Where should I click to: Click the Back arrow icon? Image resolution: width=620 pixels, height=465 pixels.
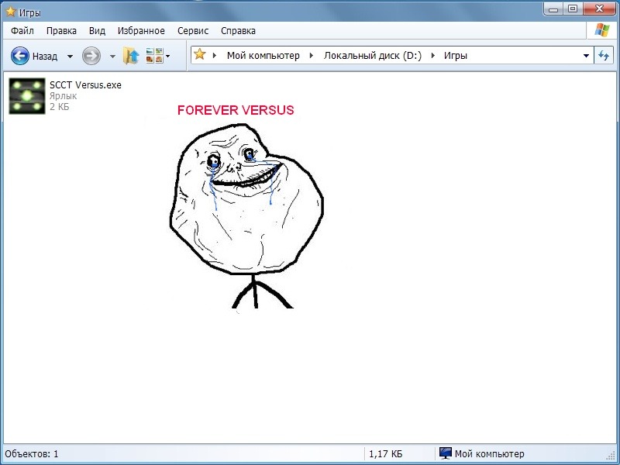pyautogui.click(x=20, y=56)
